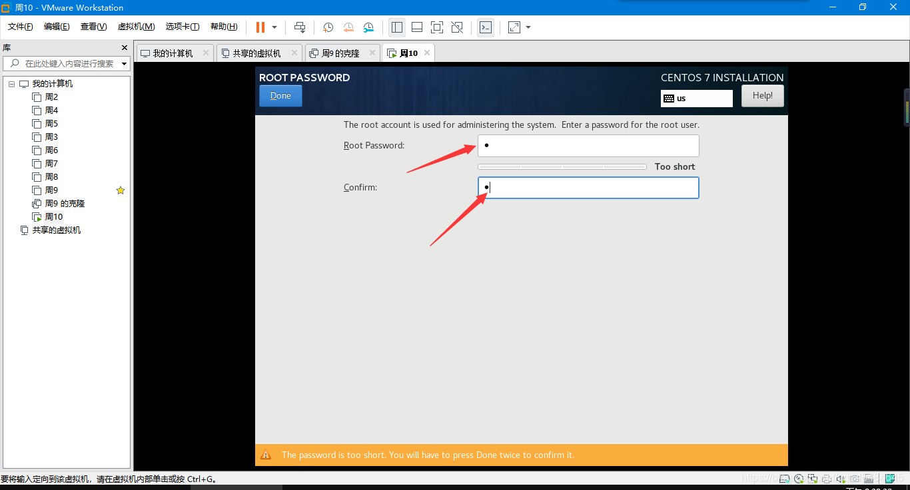The height and width of the screenshot is (490, 910).
Task: Select VM 周5 in the library
Action: [51, 124]
